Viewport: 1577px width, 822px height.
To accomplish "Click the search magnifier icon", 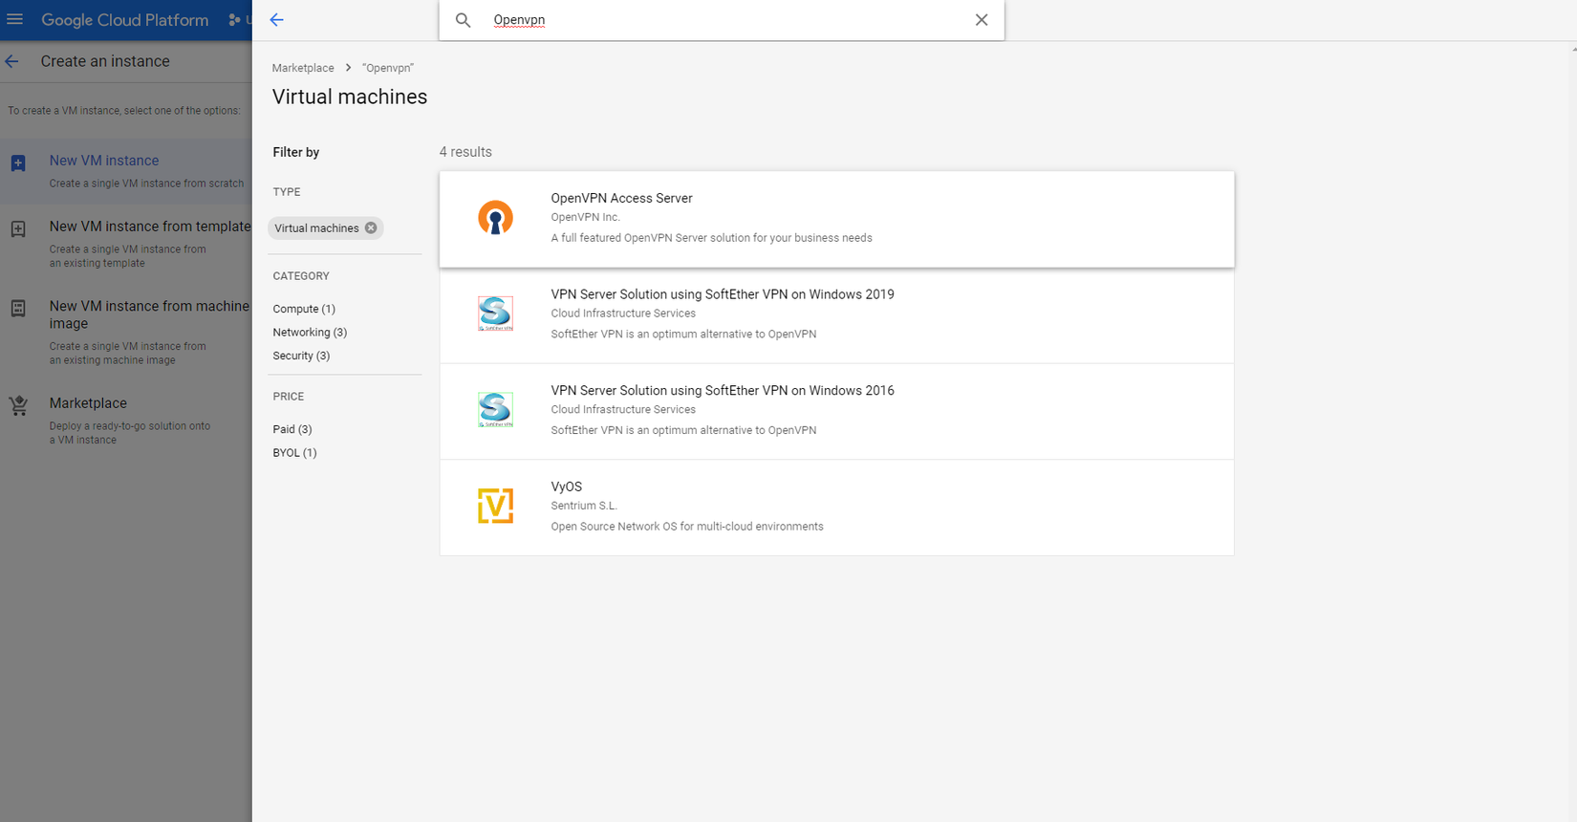I will point(463,20).
